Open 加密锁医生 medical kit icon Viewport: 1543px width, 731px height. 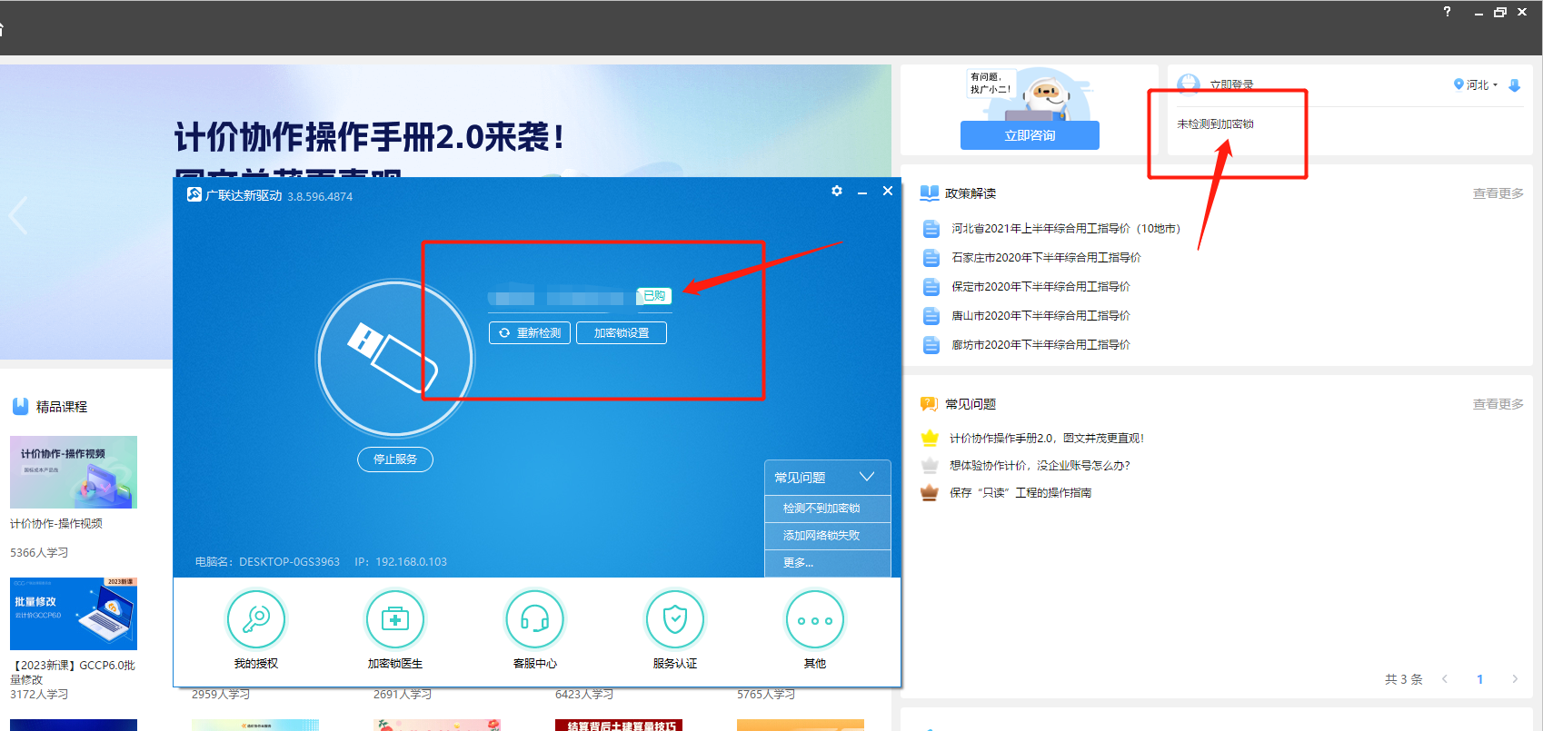[x=395, y=619]
